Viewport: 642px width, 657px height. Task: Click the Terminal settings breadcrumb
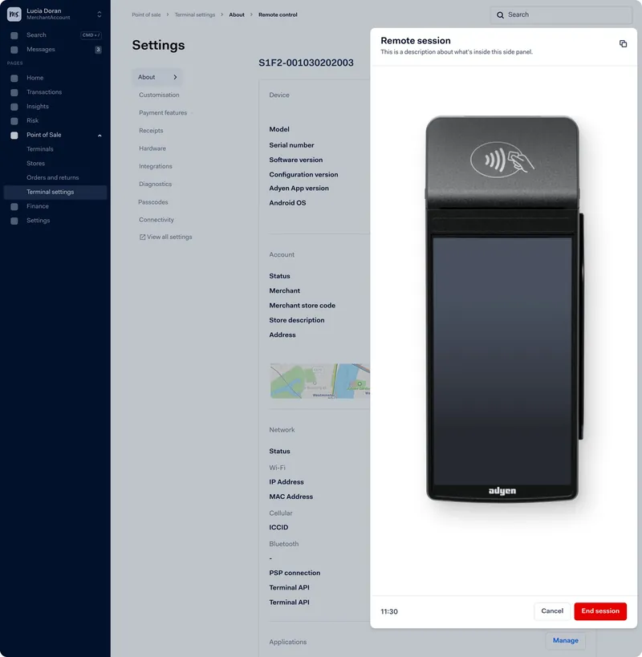pyautogui.click(x=195, y=14)
